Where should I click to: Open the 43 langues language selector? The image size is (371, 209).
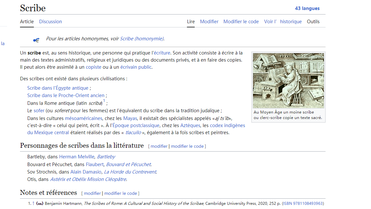[x=307, y=8]
